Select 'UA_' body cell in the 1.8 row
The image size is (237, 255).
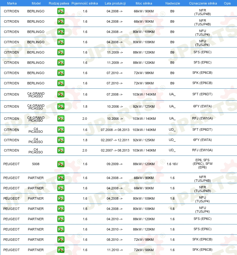(172, 106)
